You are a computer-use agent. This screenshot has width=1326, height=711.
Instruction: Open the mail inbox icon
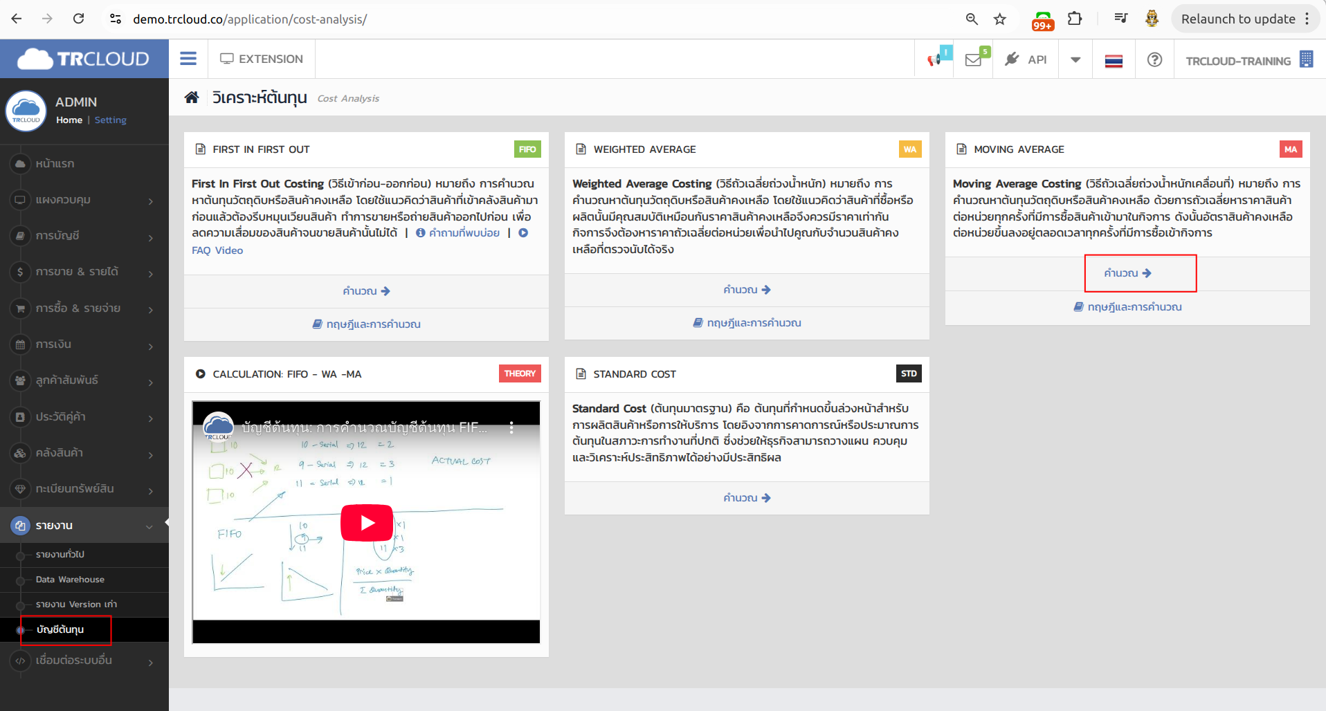pyautogui.click(x=973, y=59)
